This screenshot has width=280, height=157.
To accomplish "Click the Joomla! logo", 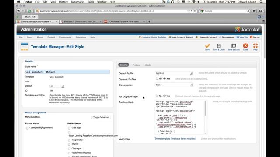I will [247, 29].
